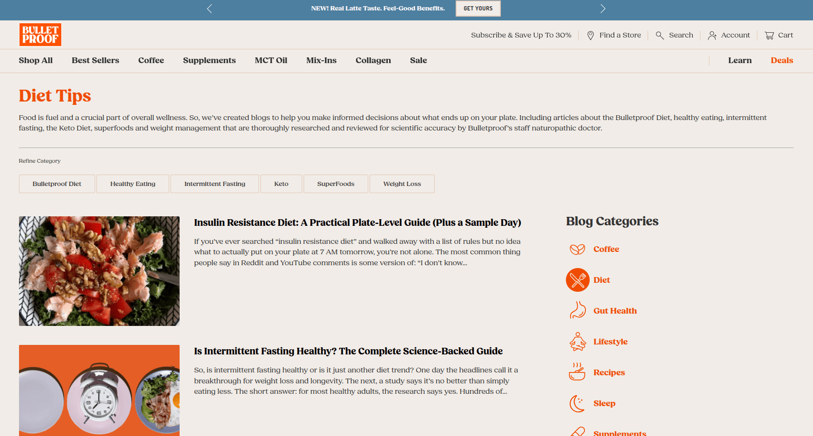Filter by Weight Loss category
This screenshot has height=436, width=813.
click(402, 184)
